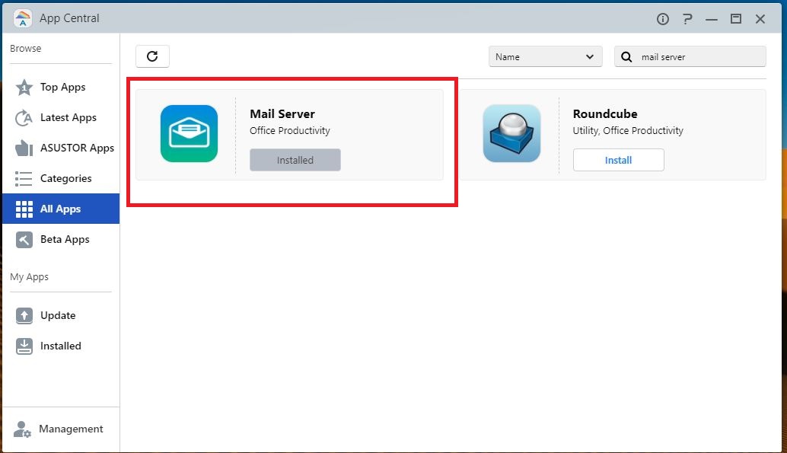Viewport: 787px width, 453px height.
Task: Open Management at sidebar bottom
Action: pyautogui.click(x=61, y=429)
